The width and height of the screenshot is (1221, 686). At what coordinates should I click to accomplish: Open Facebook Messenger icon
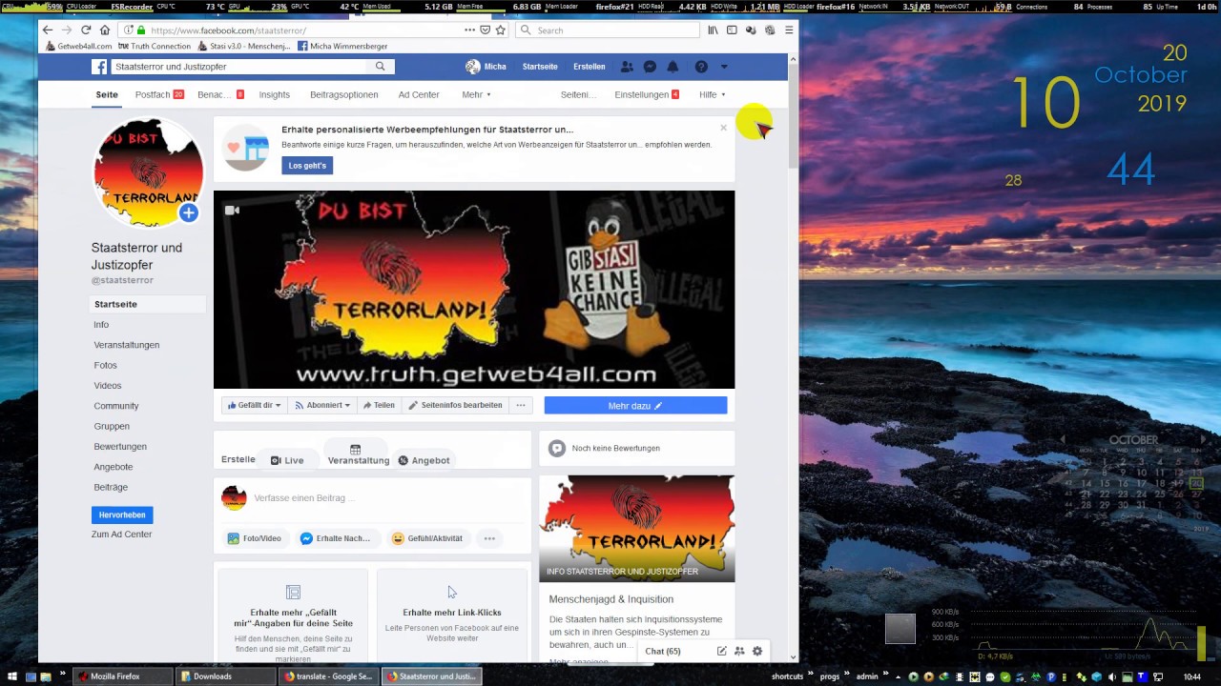coord(650,67)
